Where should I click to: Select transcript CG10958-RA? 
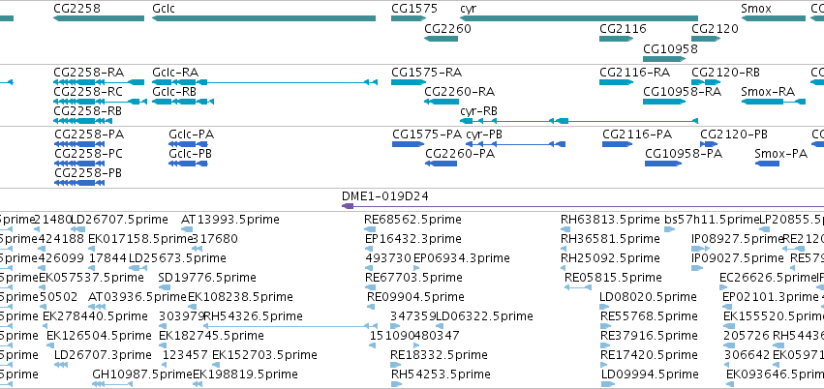point(682,92)
